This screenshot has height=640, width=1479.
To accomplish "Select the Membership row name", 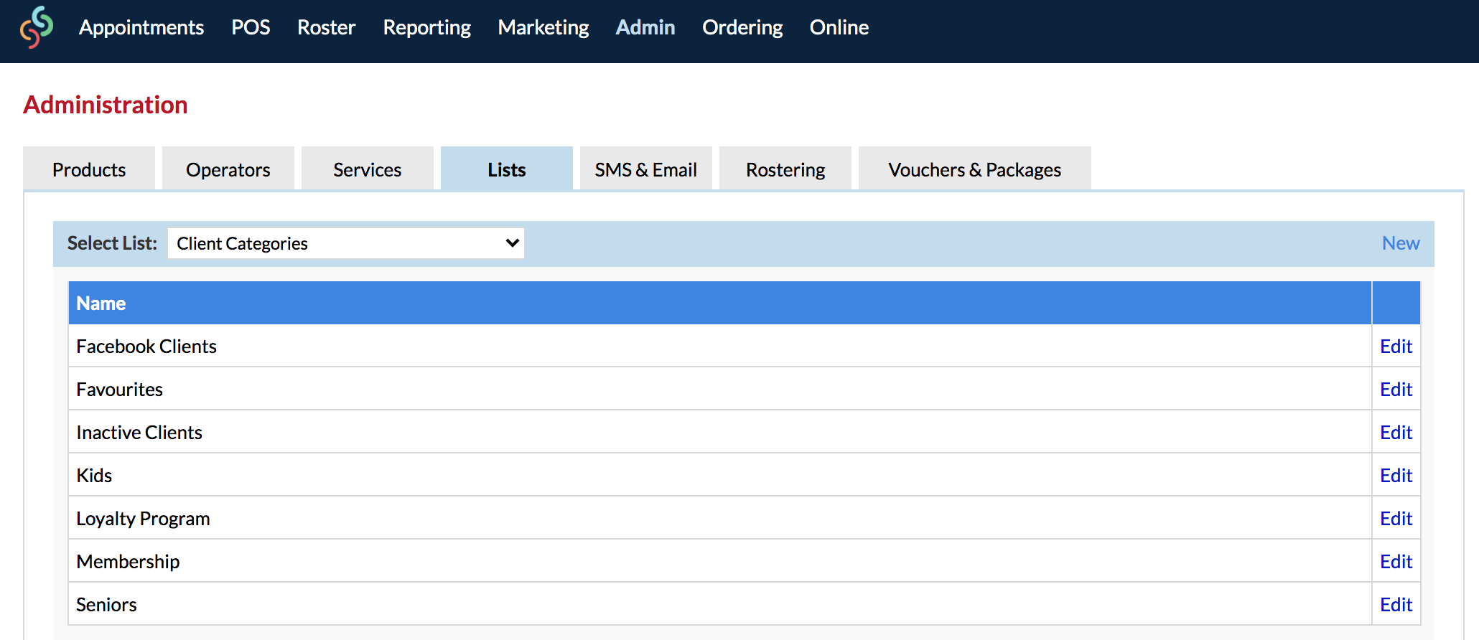I will [128, 561].
